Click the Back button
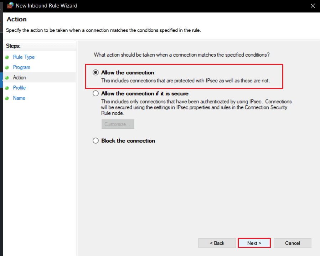The image size is (320, 256). click(217, 243)
